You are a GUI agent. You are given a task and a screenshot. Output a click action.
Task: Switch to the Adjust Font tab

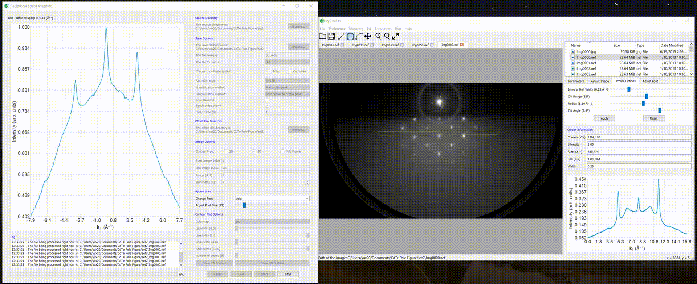650,81
